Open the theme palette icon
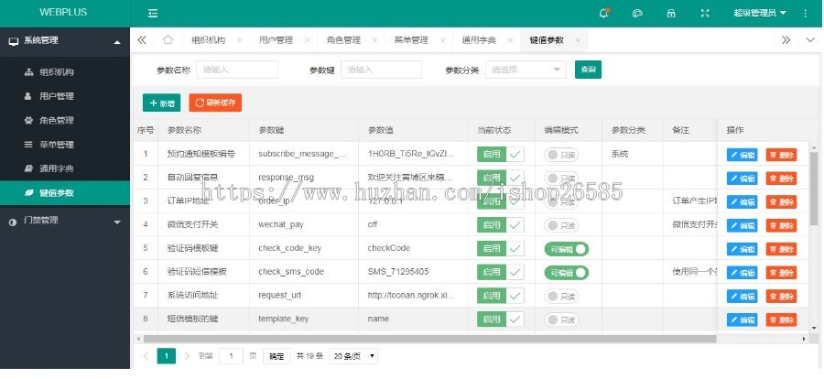824x379 pixels. (637, 13)
